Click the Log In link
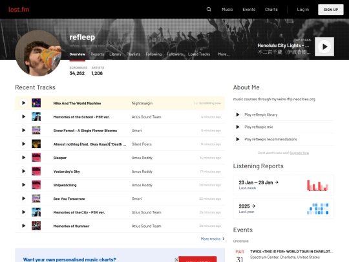349x262 pixels. click(302, 9)
